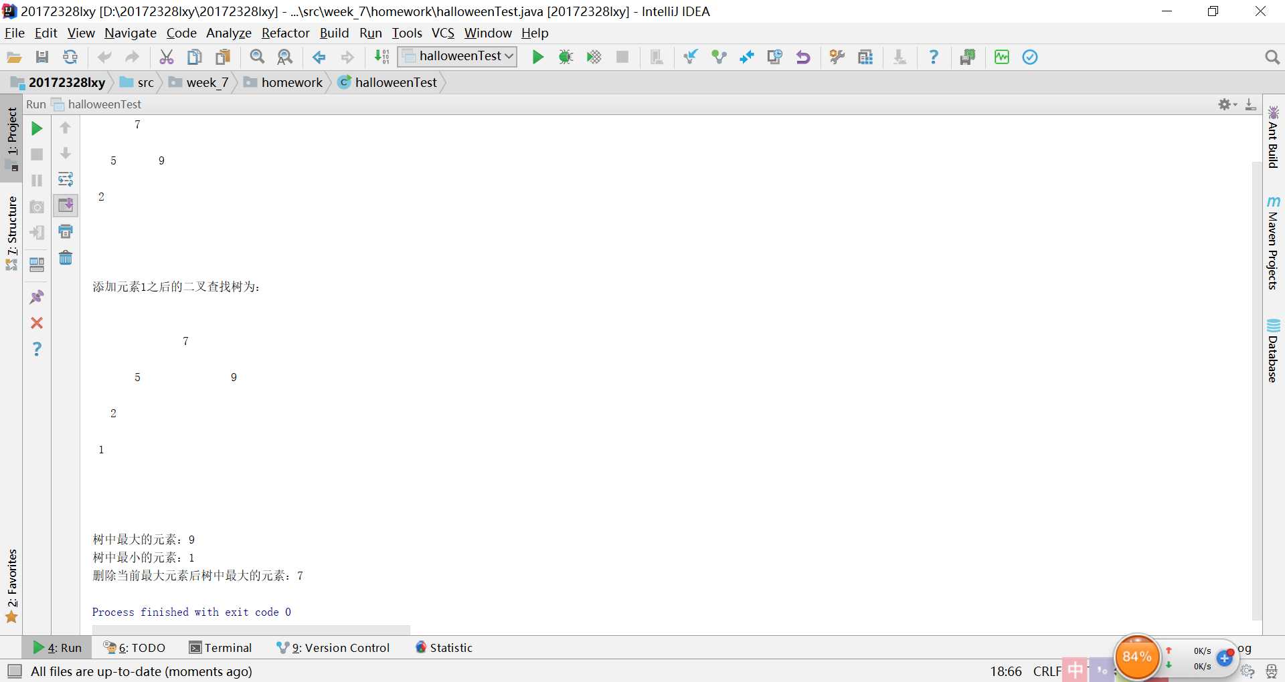Expand week_7 breadcrumb in navigation bar
The width and height of the screenshot is (1285, 682).
pos(199,82)
